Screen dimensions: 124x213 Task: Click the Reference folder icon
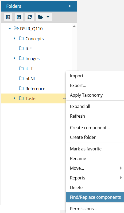pos(21,88)
